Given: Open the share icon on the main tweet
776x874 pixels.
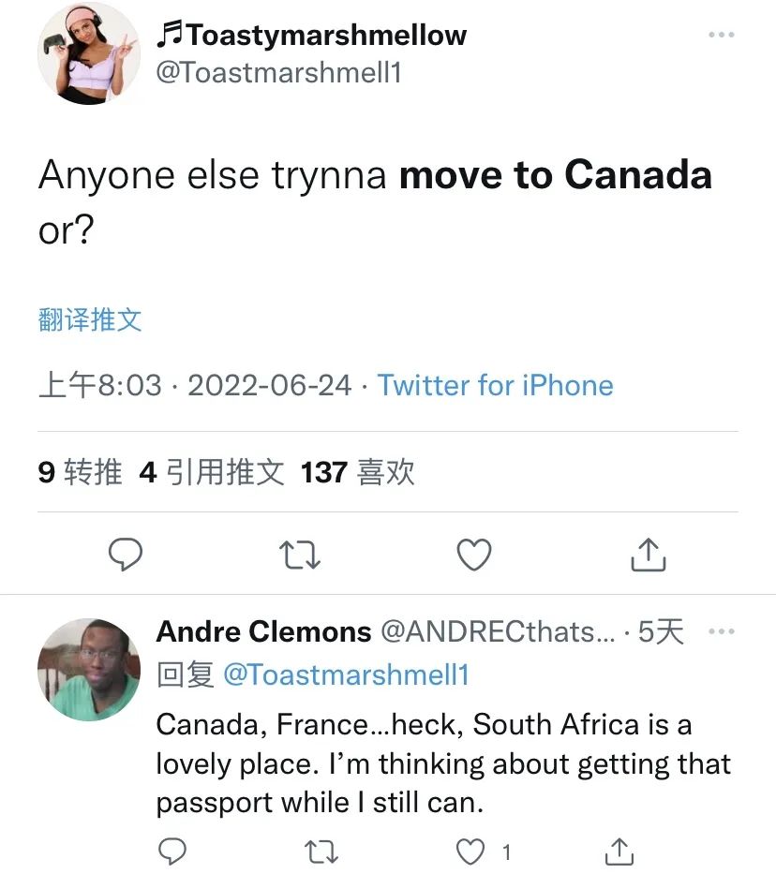Looking at the screenshot, I should click(x=648, y=554).
